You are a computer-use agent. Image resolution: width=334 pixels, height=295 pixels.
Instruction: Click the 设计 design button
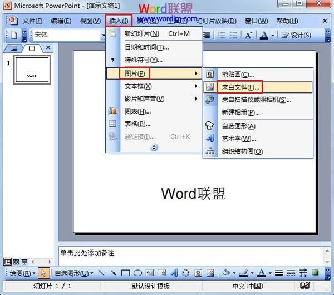pyautogui.click(x=296, y=35)
